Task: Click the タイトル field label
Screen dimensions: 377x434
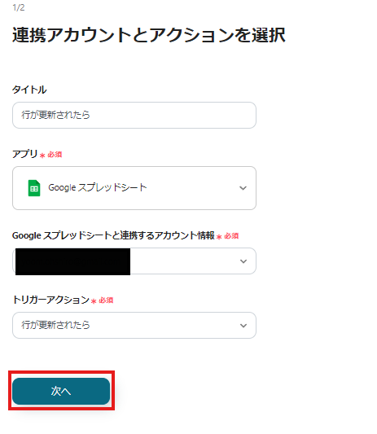Action: tap(29, 90)
